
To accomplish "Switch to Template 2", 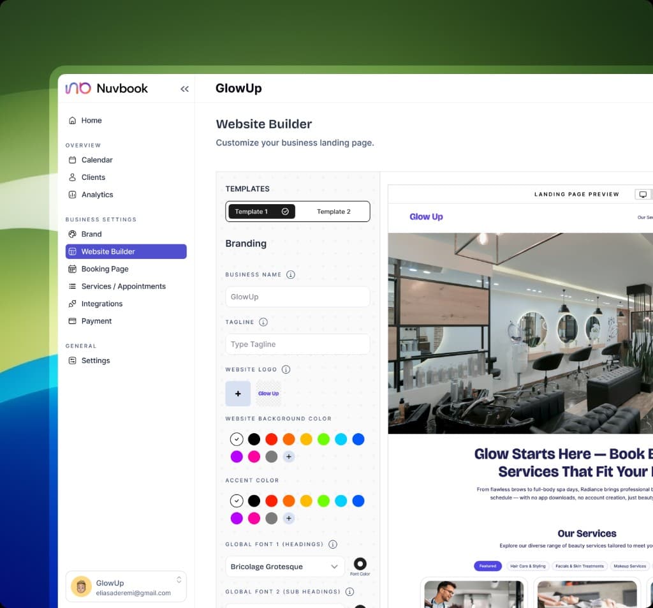I will point(334,212).
